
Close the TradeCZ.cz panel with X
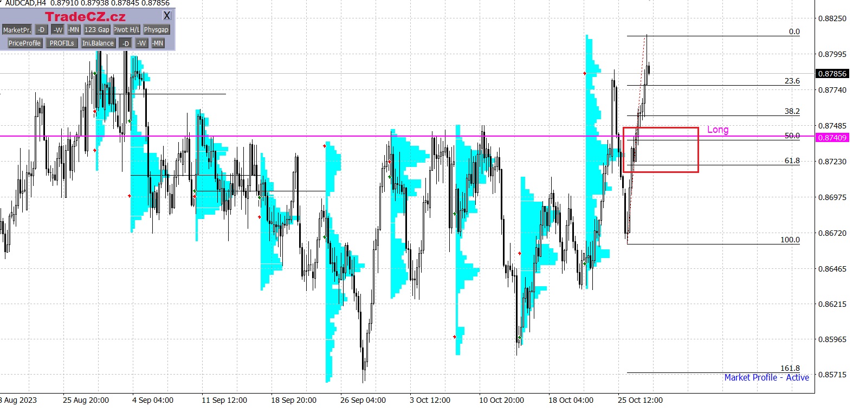coord(167,16)
